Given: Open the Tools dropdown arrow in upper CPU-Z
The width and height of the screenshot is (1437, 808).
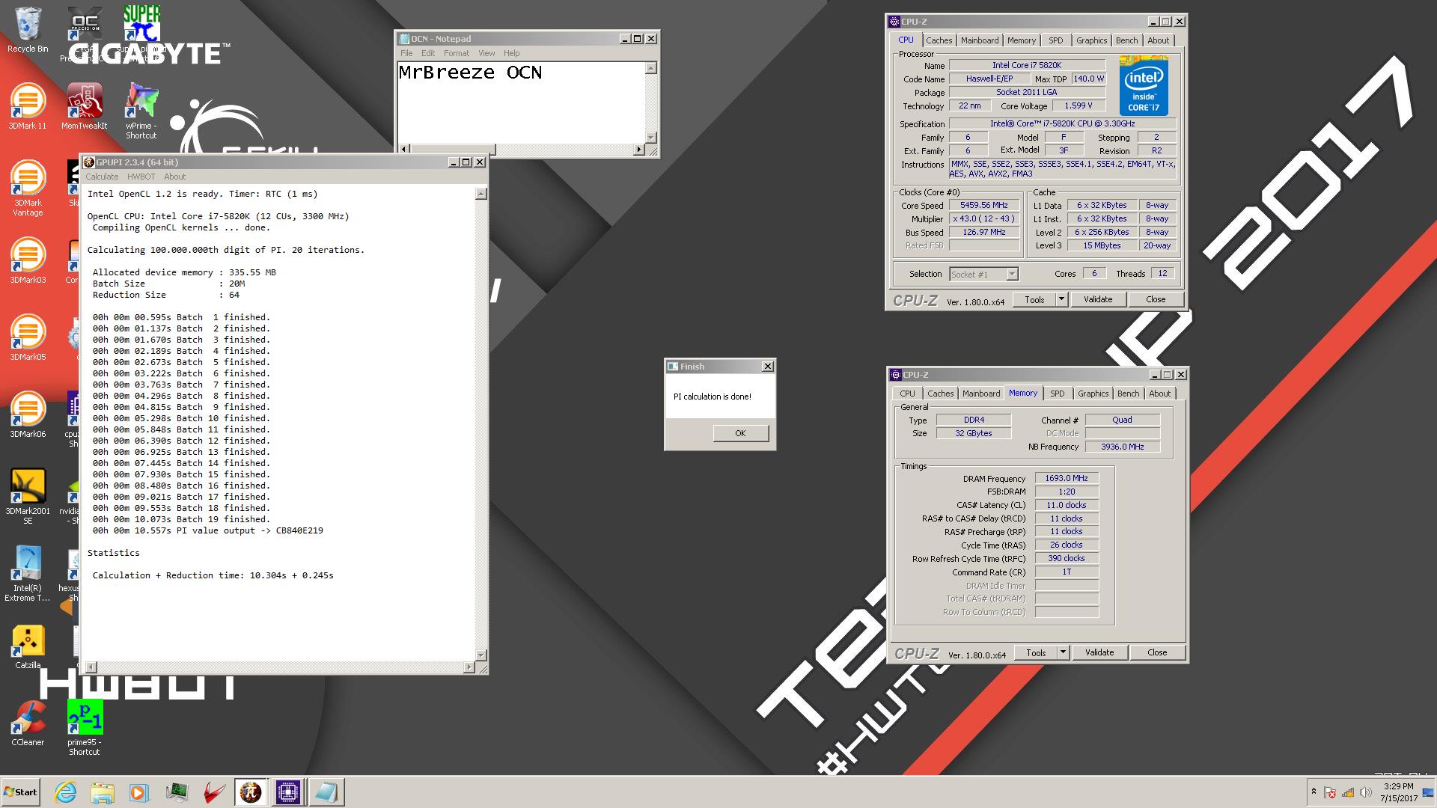Looking at the screenshot, I should click(x=1061, y=299).
